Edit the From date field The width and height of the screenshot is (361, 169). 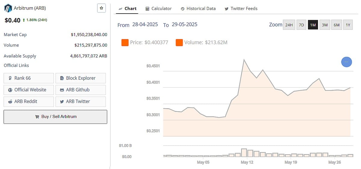click(x=145, y=25)
